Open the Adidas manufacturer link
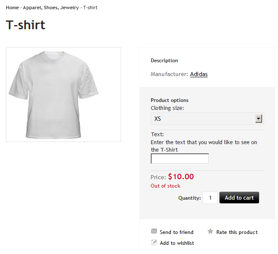Viewport: 278px width, 254px height. [x=199, y=74]
